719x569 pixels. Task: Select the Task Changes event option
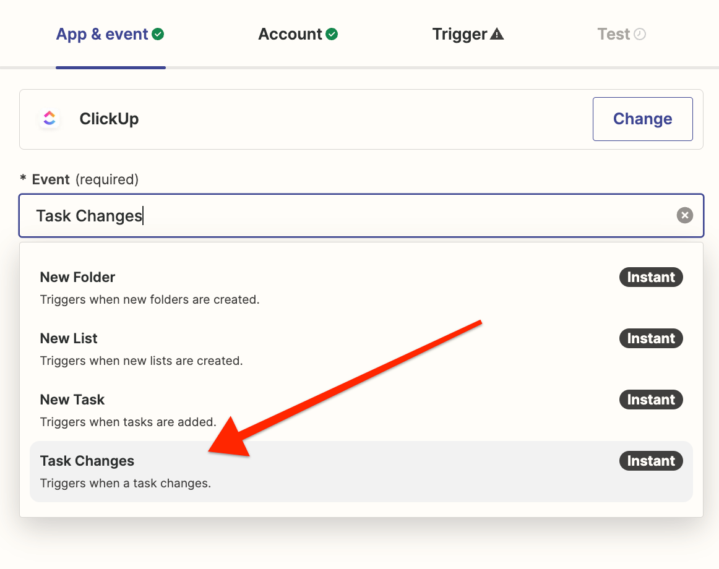pos(309,471)
